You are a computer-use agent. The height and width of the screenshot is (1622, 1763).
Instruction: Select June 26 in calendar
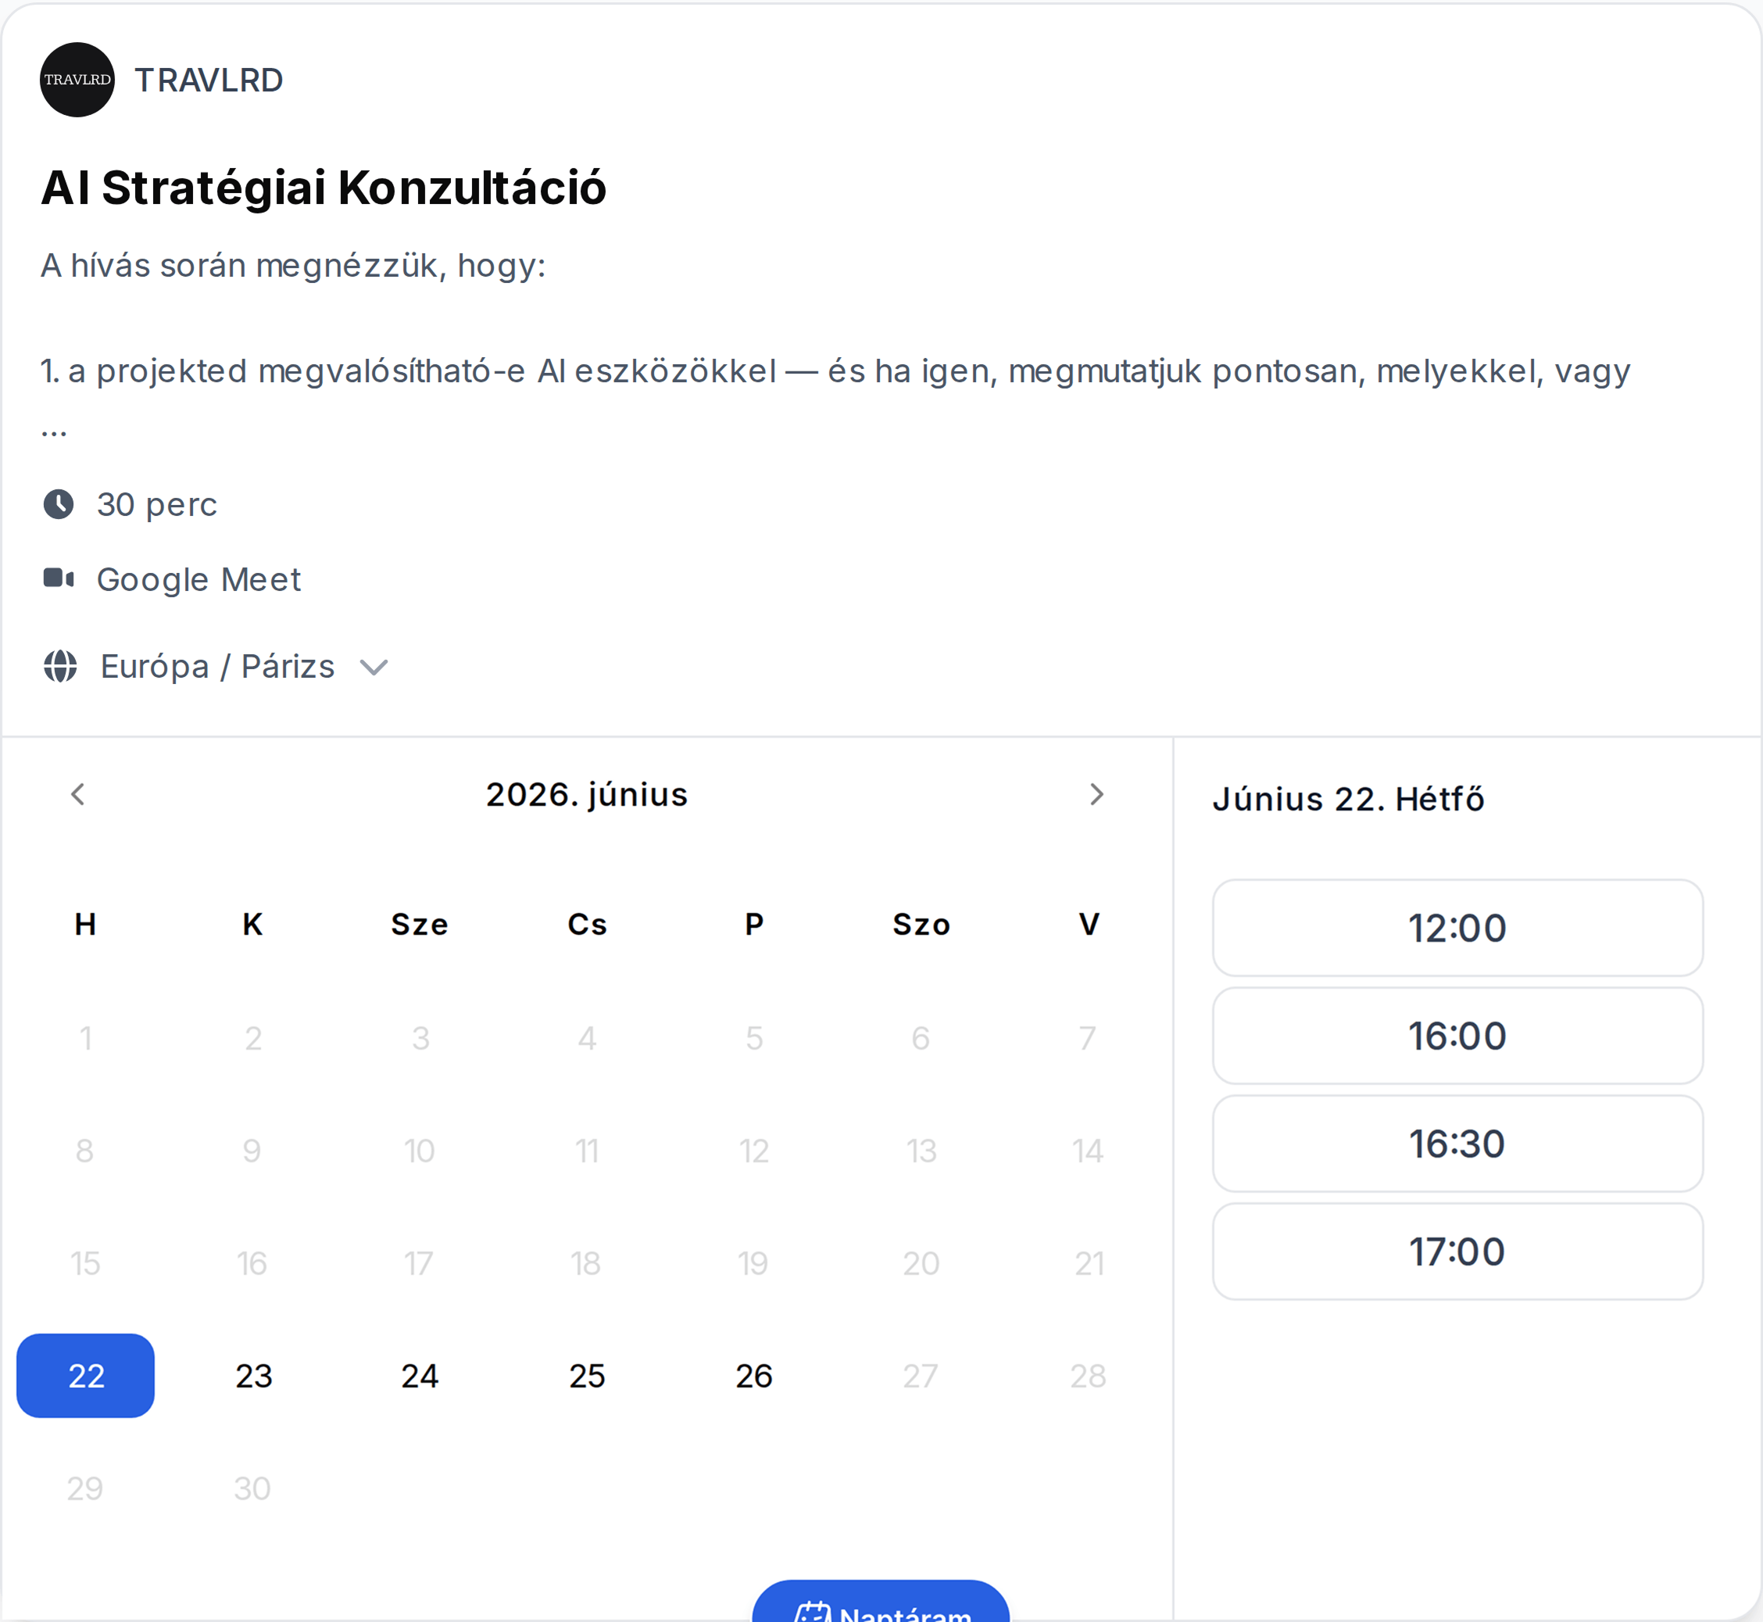point(754,1375)
